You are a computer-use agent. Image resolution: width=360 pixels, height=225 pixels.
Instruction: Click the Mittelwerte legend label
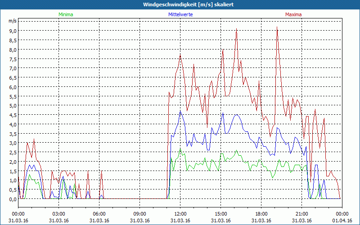coord(180,14)
